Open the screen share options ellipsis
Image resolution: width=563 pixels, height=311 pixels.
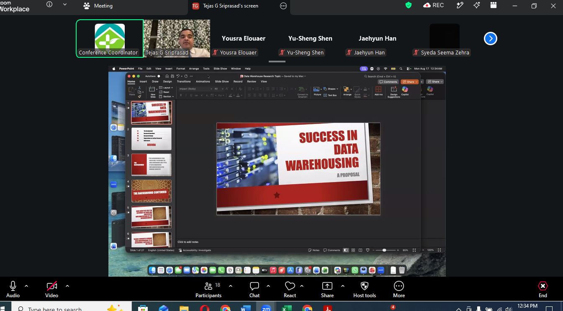(283, 6)
